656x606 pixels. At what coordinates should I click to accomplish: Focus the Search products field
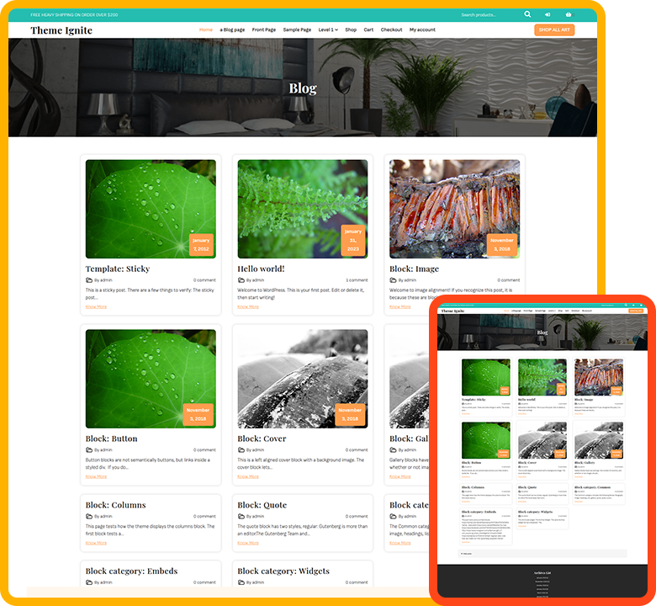tap(488, 14)
